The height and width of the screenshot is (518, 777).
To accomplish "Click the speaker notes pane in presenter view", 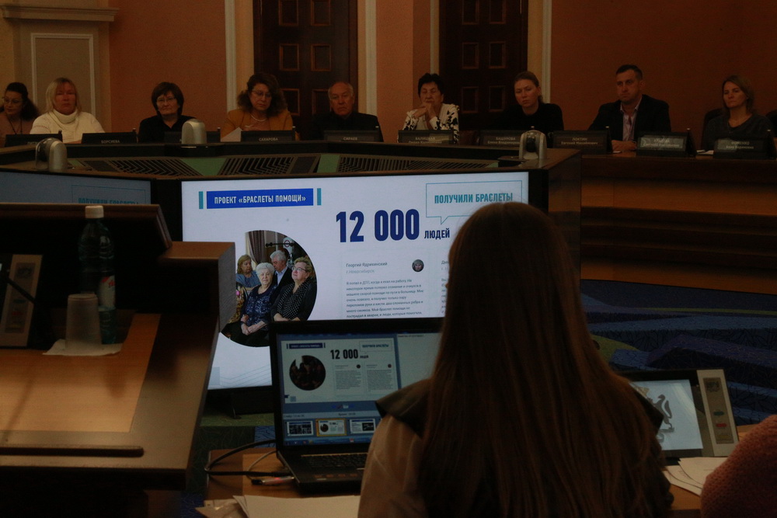I will coord(418,357).
